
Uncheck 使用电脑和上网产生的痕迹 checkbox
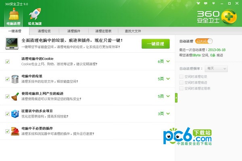point(7,97)
